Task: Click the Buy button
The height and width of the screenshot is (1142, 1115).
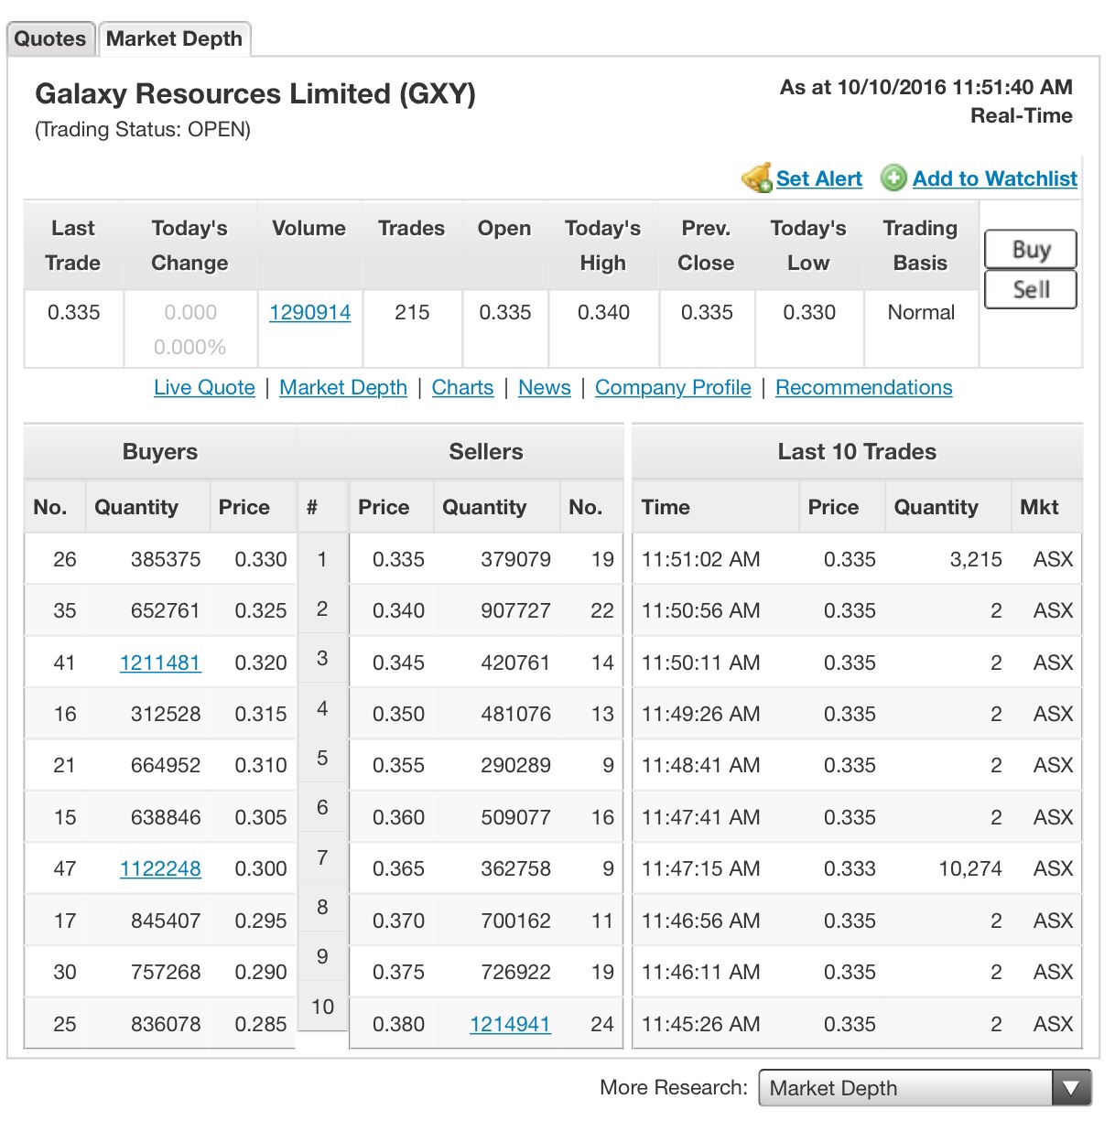Action: coord(1031,249)
